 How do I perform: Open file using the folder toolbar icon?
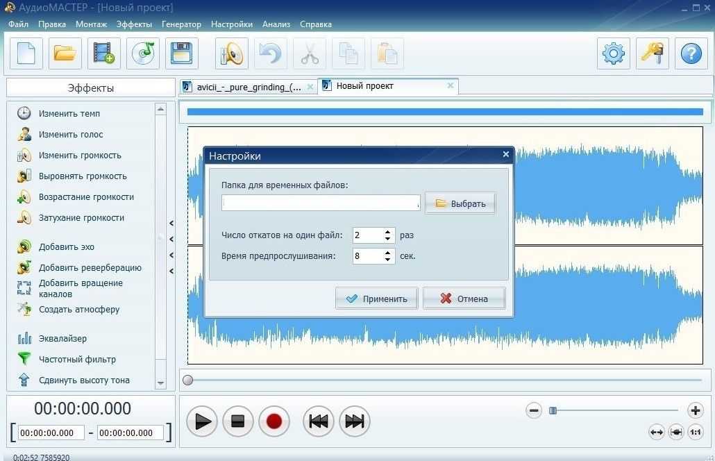[65, 53]
